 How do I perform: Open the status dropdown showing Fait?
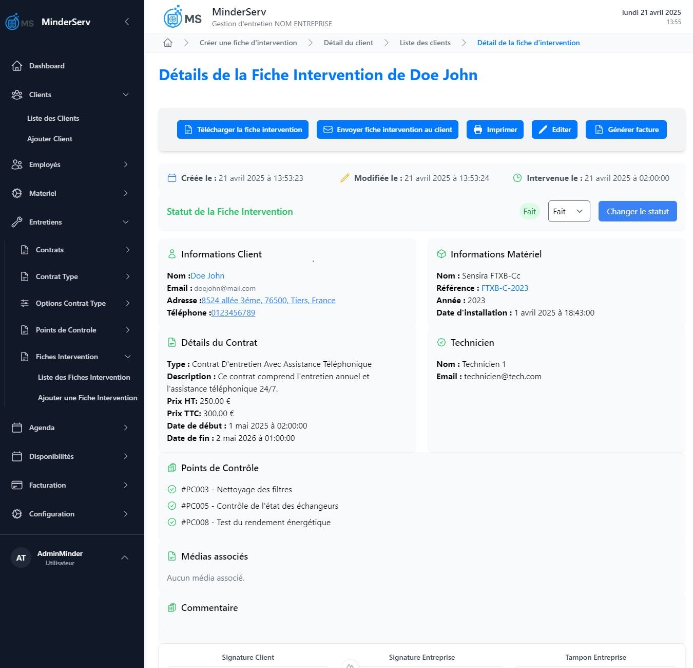click(x=568, y=211)
